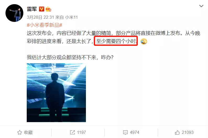
Task: Click the 4974 comment count
Action: [x=134, y=132]
